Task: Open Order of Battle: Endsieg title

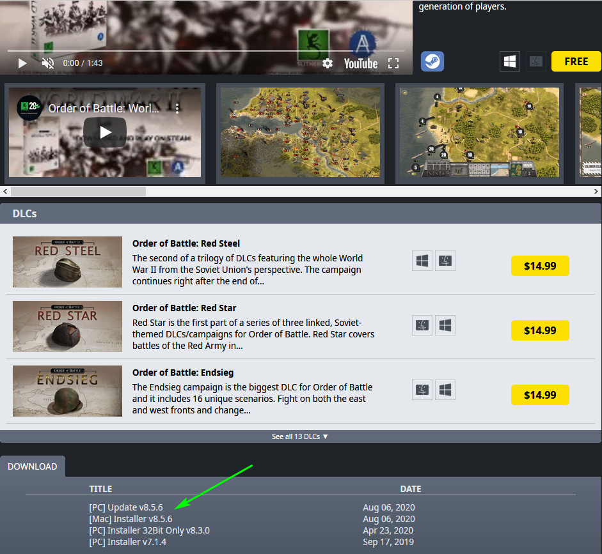Action: tap(183, 373)
